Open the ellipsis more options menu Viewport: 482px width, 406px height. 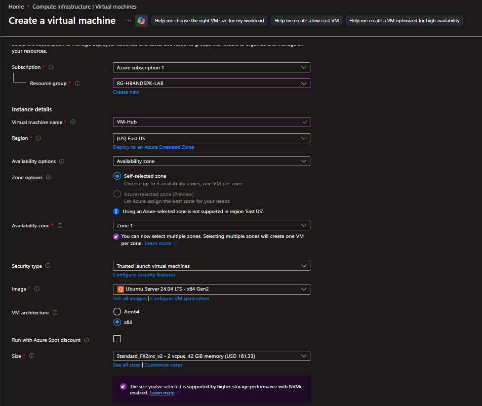tap(129, 21)
